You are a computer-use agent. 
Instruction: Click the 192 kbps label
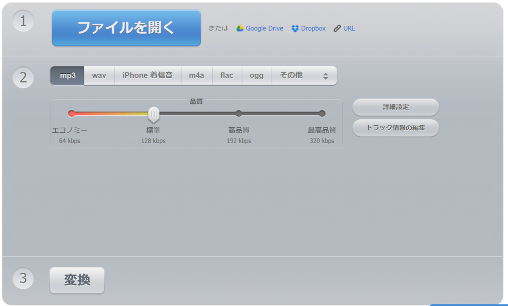coord(239,141)
